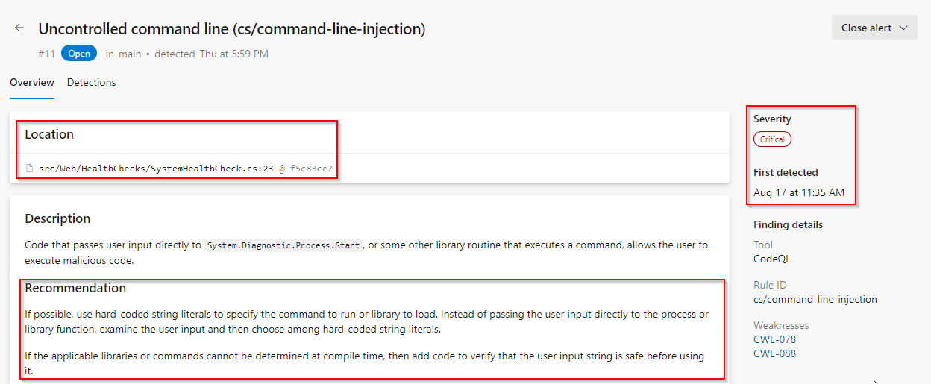The image size is (931, 384).
Task: Click the Critical severity badge
Action: [772, 139]
